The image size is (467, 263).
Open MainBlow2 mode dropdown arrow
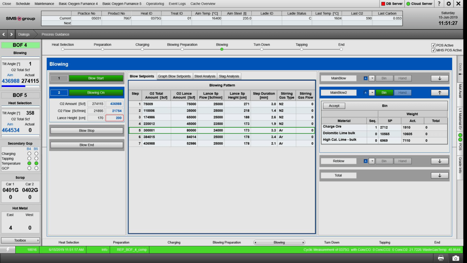point(372,93)
